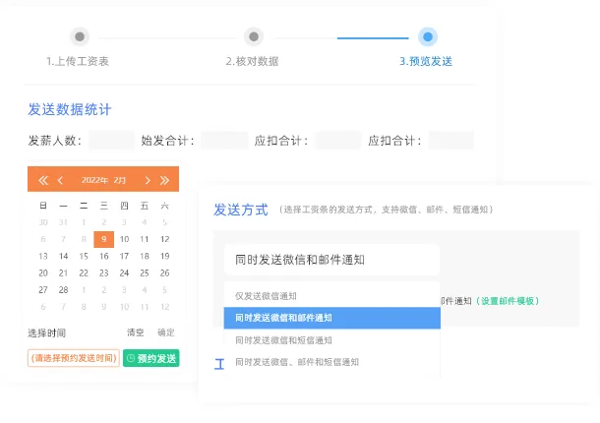Select date 11 in the calendar
The height and width of the screenshot is (423, 600).
[x=145, y=239]
